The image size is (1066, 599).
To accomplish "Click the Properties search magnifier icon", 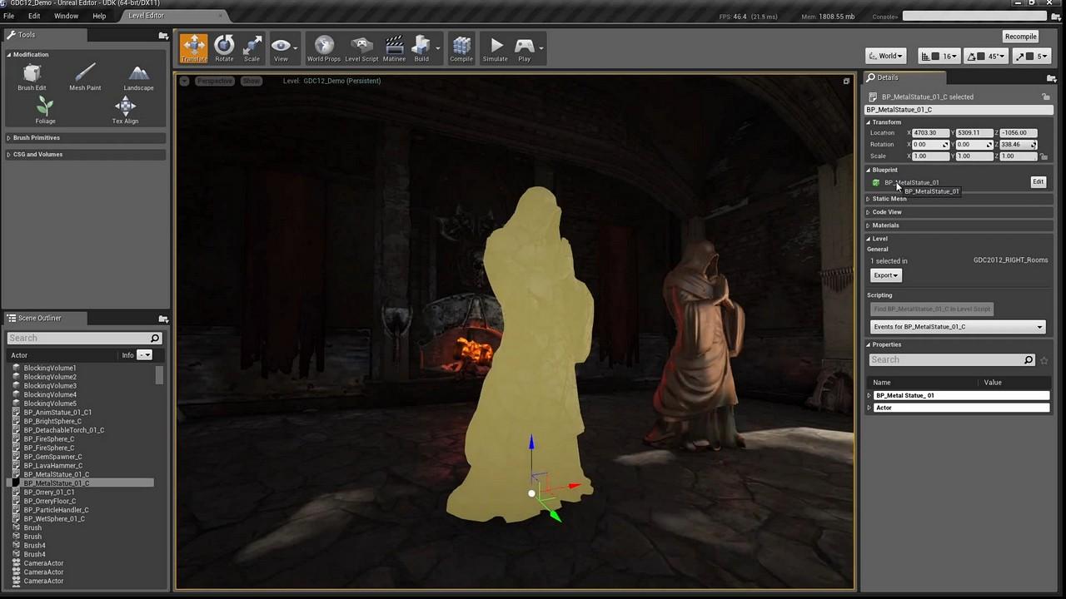I will coord(1029,359).
